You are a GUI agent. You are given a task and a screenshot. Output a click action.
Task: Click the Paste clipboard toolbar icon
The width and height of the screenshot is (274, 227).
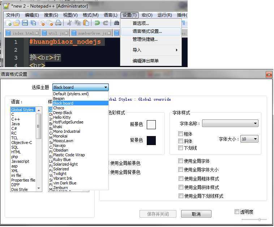[86, 23]
